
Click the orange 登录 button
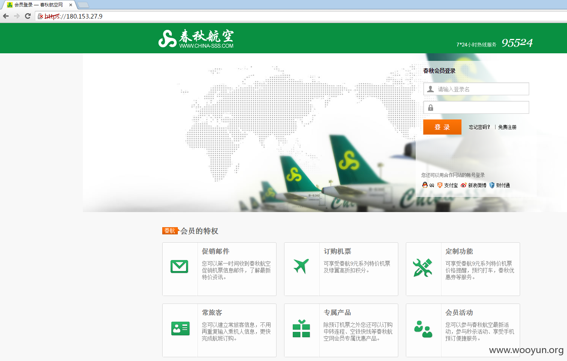click(442, 127)
